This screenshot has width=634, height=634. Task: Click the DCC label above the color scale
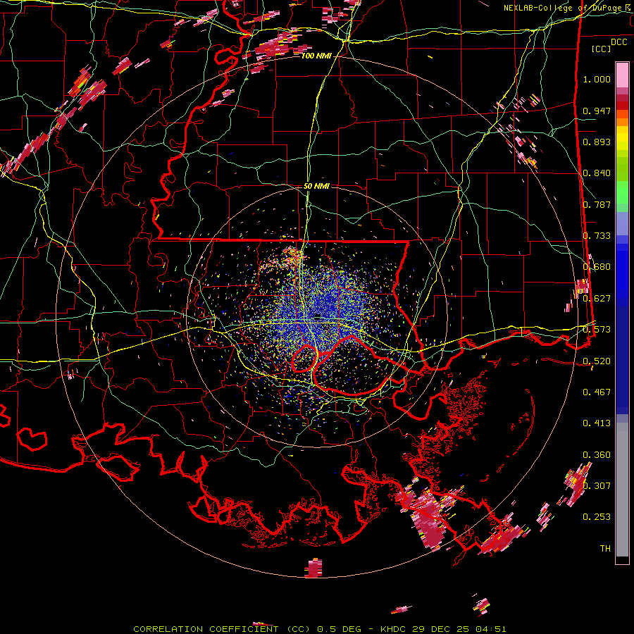coord(619,42)
